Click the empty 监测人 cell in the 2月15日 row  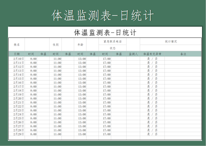(133, 79)
